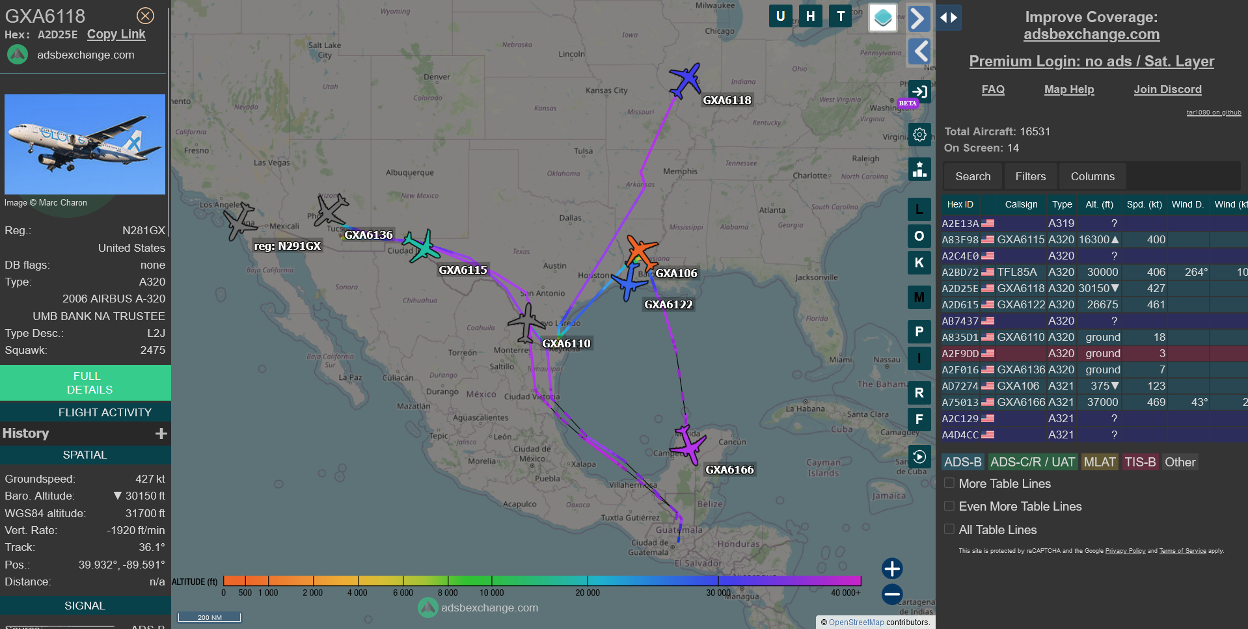This screenshot has width=1248, height=629.
Task: Select TFL85A row in aircraft table
Action: [1094, 272]
